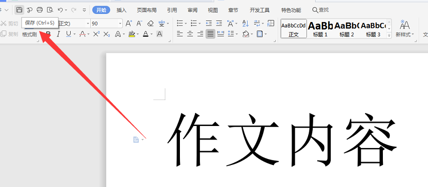
Task: Apply Superscript X² formatting
Action: [x=96, y=34]
